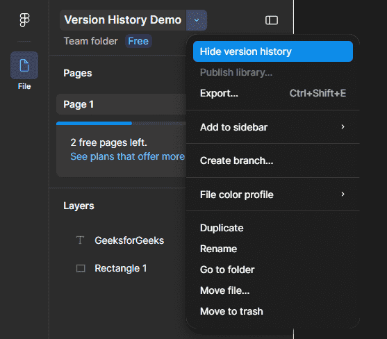Select Publish library menu entry

(x=273, y=72)
